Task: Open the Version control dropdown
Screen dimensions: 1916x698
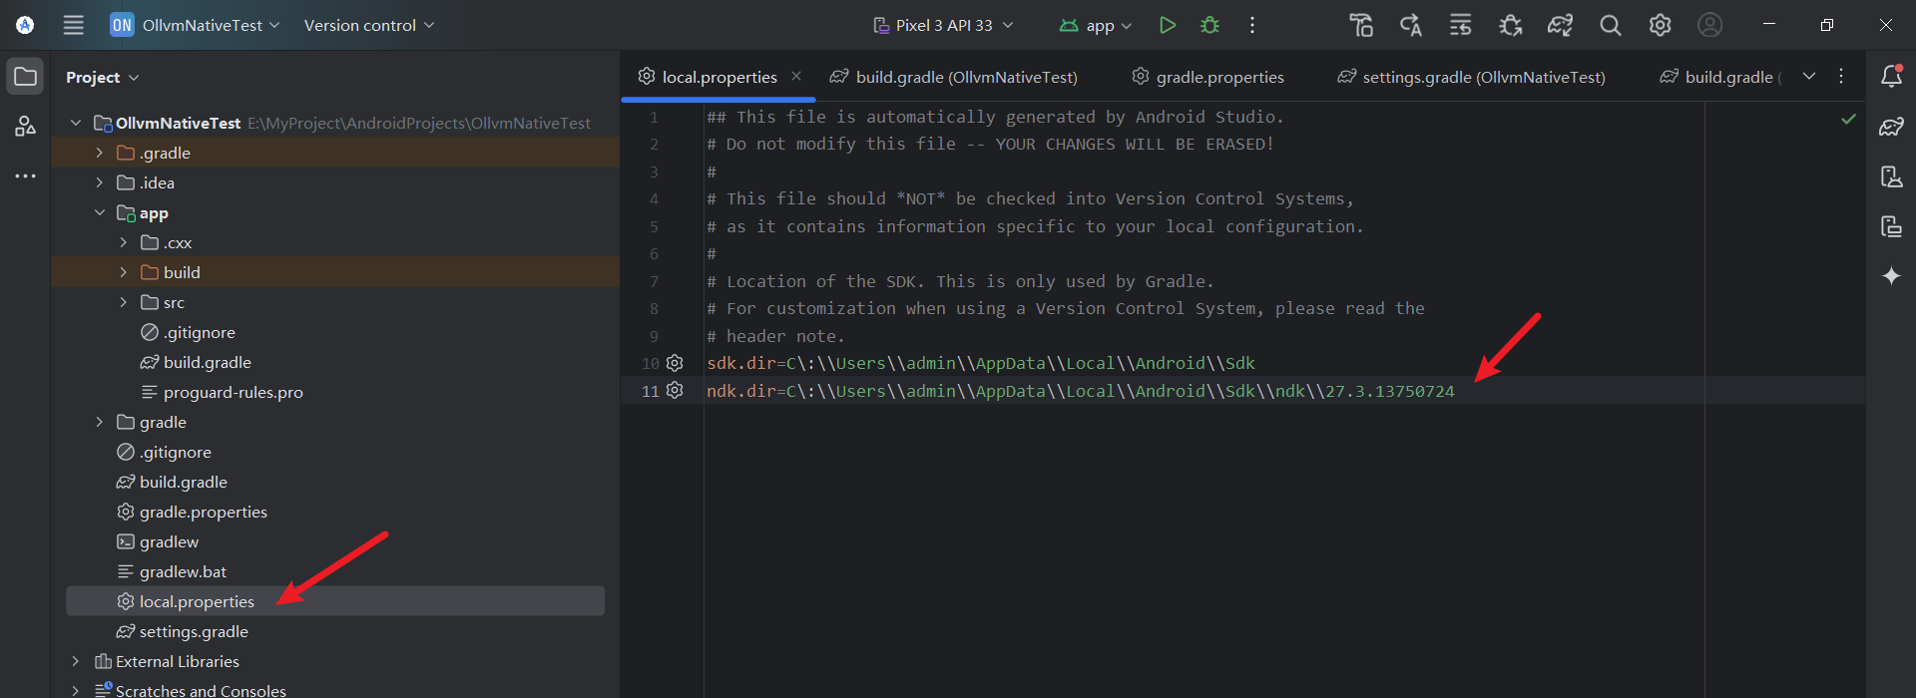Action: tap(368, 25)
